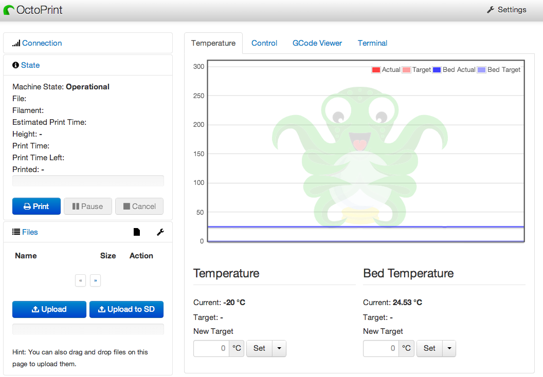Set the bed temperature target
This screenshot has height=377, width=543.
point(429,348)
